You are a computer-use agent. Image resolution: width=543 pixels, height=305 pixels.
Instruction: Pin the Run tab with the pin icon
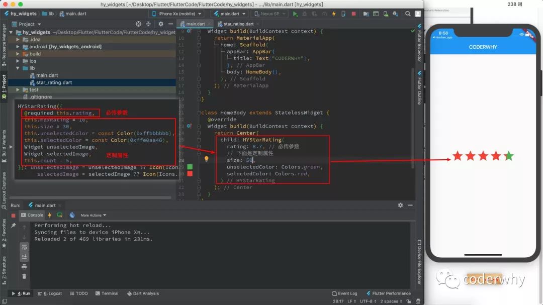click(x=13, y=226)
